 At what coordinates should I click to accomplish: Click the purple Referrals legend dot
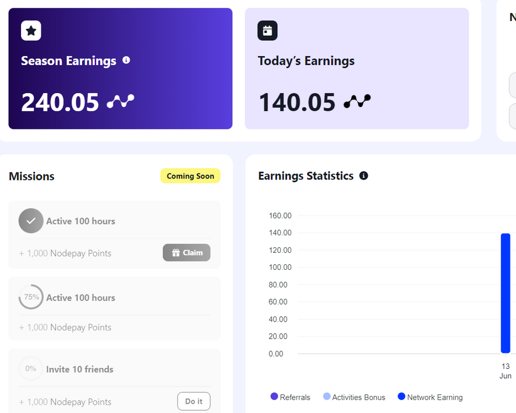275,396
